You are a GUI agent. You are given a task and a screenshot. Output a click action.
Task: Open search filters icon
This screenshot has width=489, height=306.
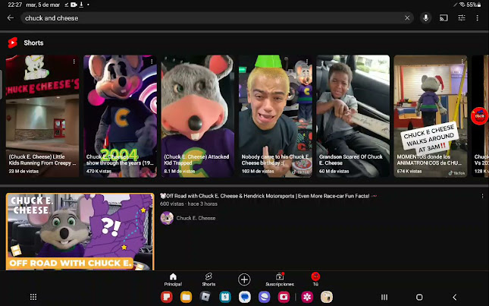[x=461, y=17]
